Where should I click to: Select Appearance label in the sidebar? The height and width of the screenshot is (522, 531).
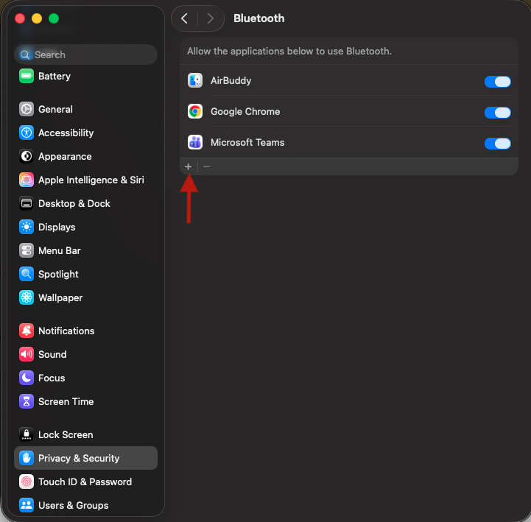[65, 156]
